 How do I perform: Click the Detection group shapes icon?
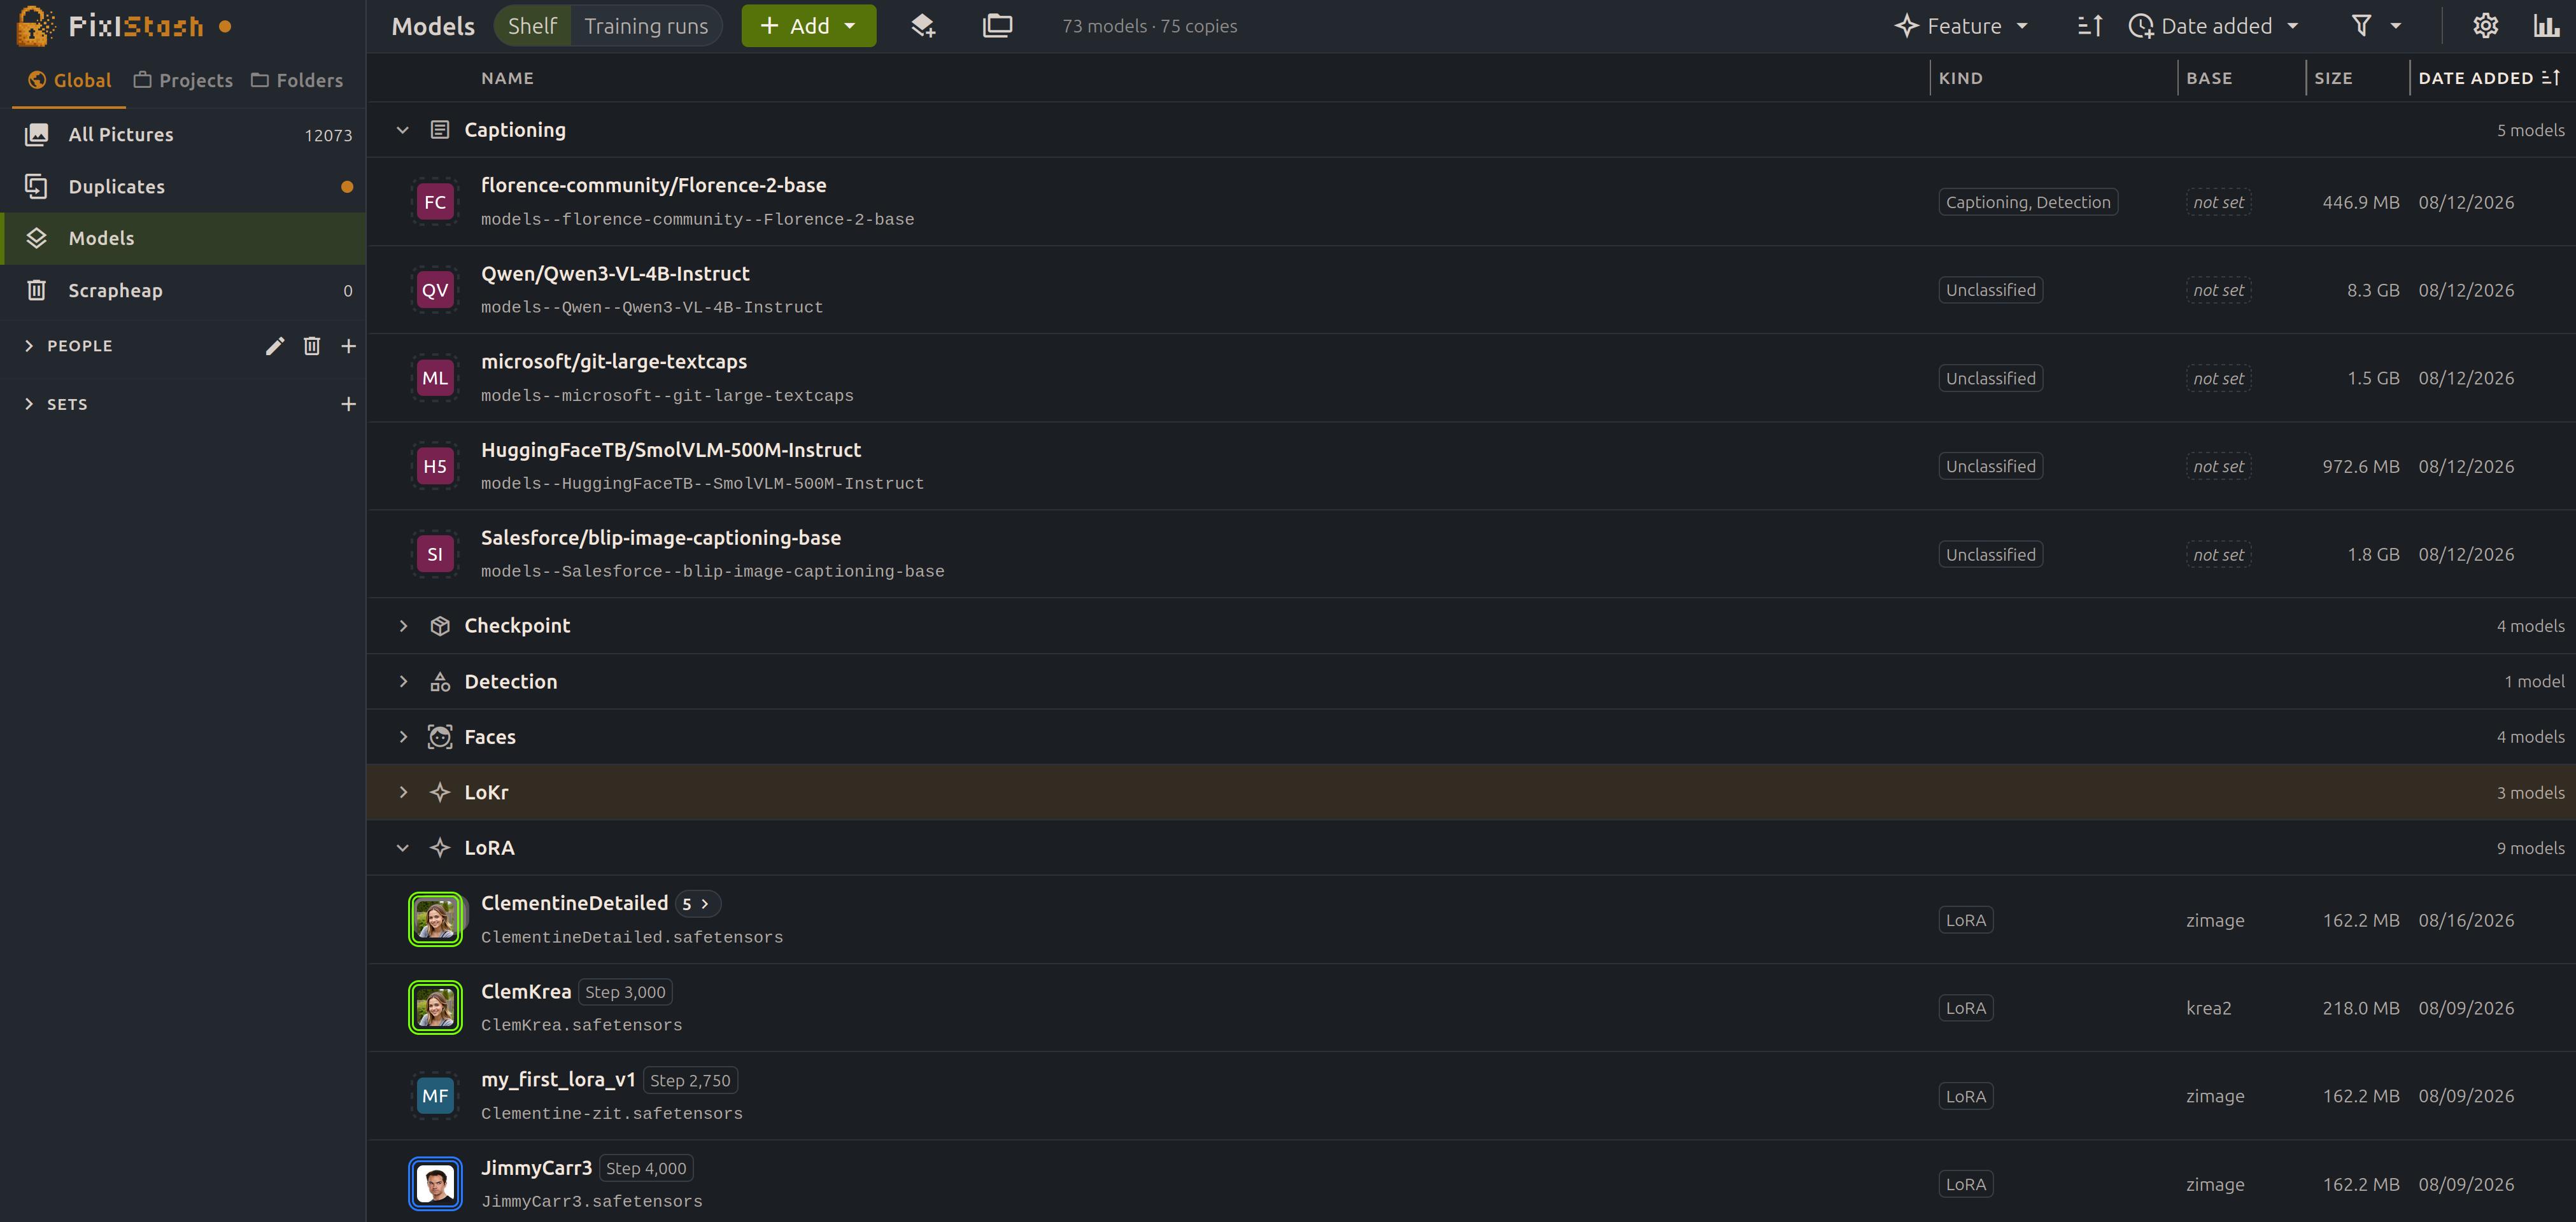[x=440, y=682]
